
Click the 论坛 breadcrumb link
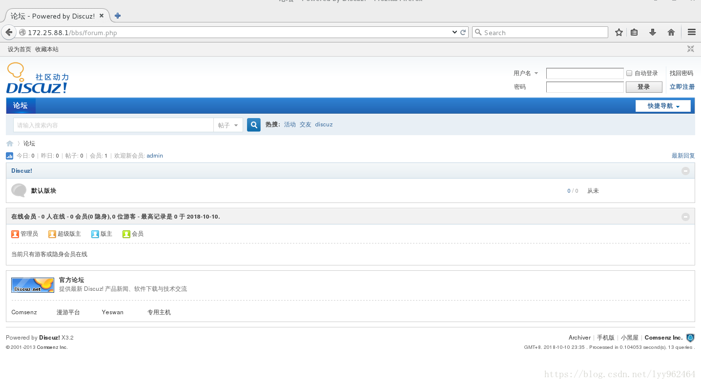coord(29,143)
